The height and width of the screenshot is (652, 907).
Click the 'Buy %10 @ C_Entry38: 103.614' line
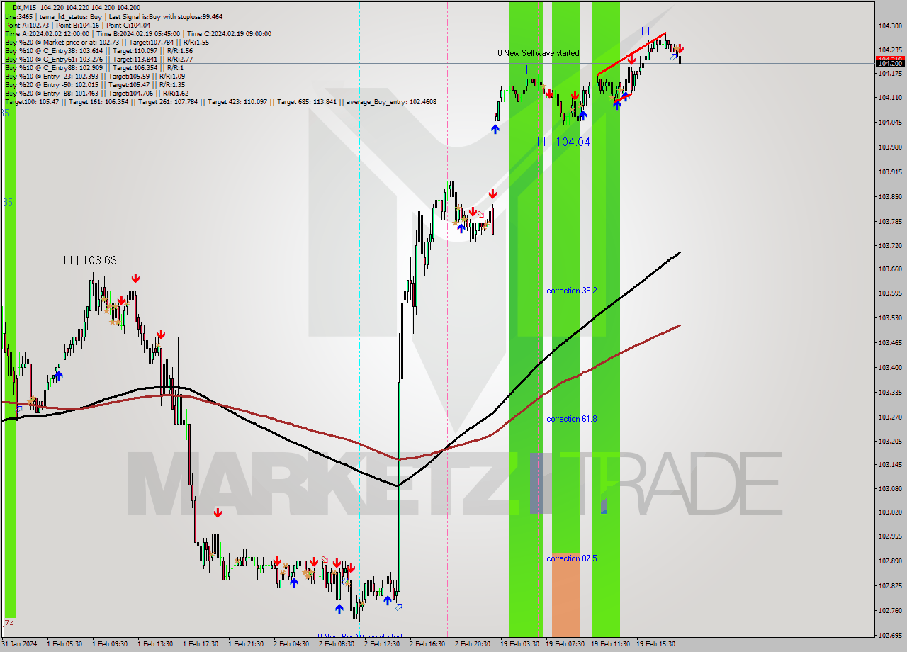(98, 50)
